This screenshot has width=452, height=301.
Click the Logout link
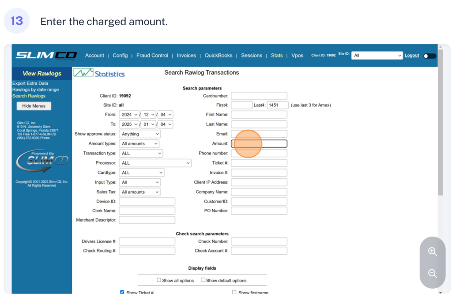[412, 56]
